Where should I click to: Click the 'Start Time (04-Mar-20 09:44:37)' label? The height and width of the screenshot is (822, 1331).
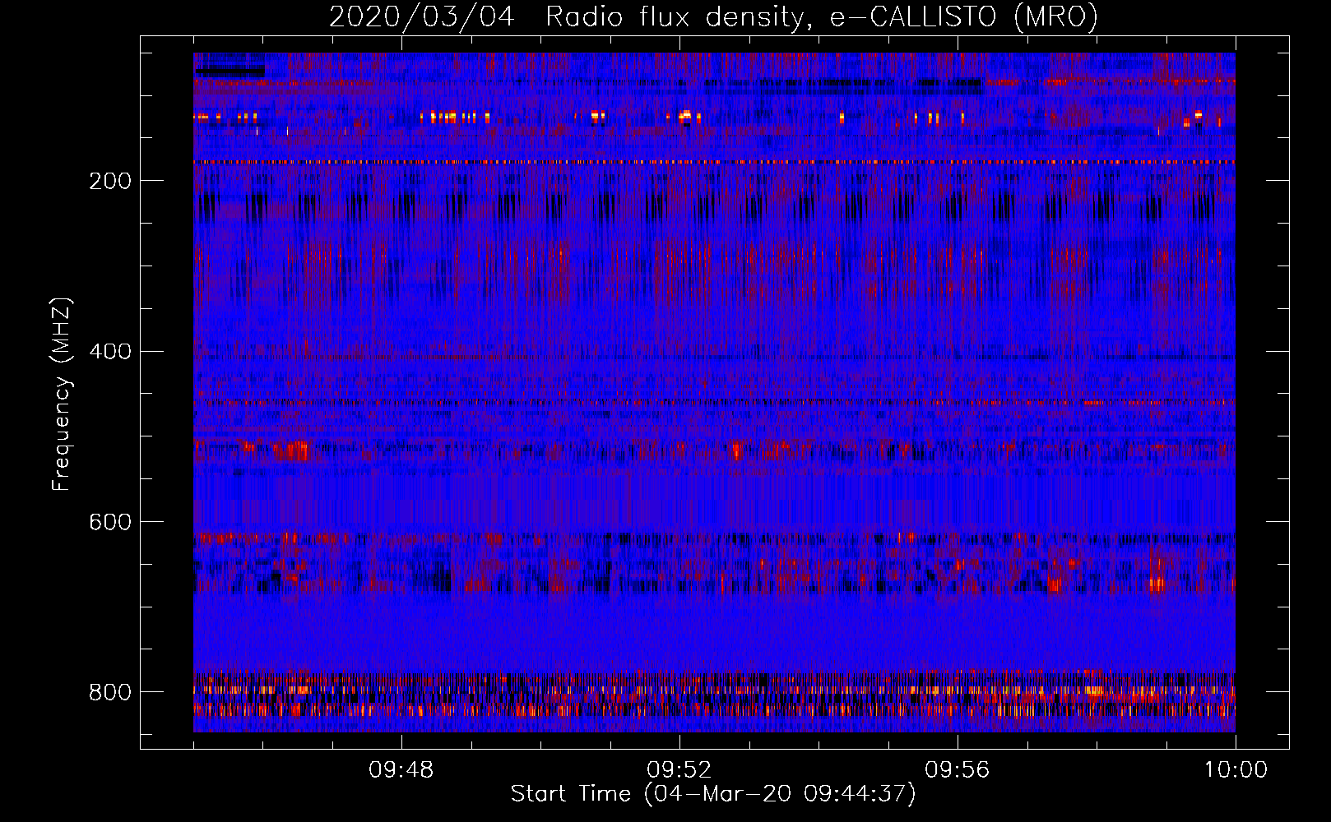tap(713, 794)
